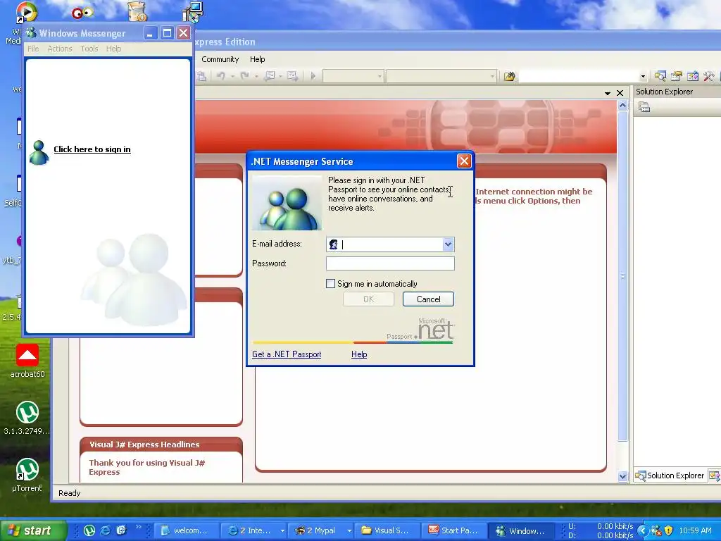721x541 pixels.
Task: Open the µTorrent desktop shortcut
Action: coord(27,475)
